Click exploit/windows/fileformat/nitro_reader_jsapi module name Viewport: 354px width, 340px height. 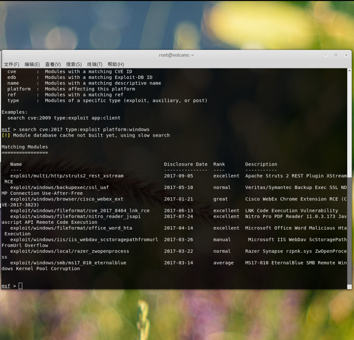tap(75, 217)
